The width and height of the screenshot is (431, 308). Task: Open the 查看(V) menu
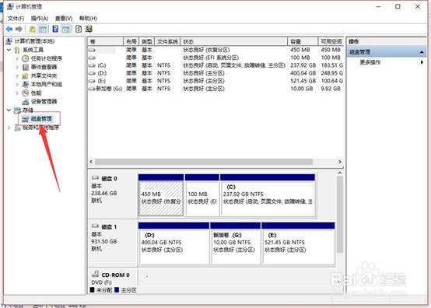point(64,19)
